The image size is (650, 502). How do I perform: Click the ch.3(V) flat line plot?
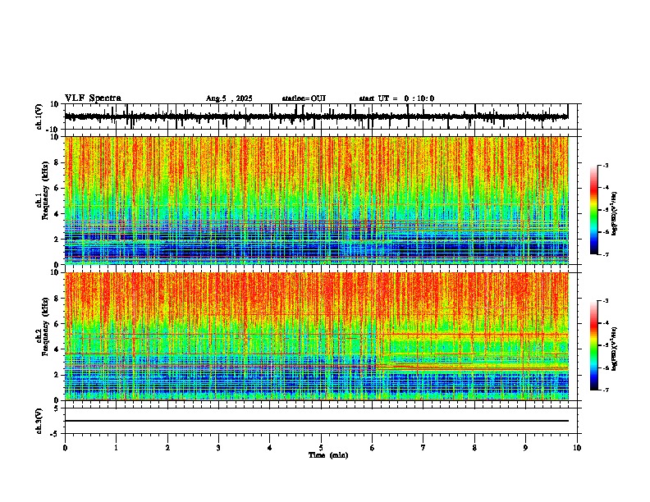(316, 421)
